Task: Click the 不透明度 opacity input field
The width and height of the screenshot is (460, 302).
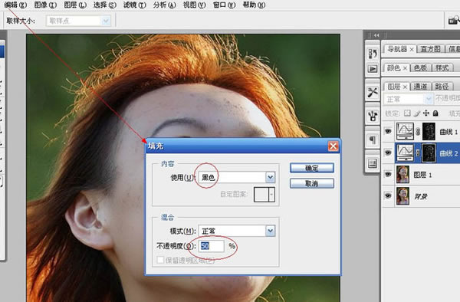Action: pyautogui.click(x=212, y=246)
